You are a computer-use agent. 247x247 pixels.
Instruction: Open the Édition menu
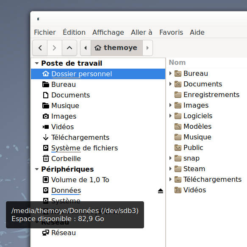click(74, 32)
